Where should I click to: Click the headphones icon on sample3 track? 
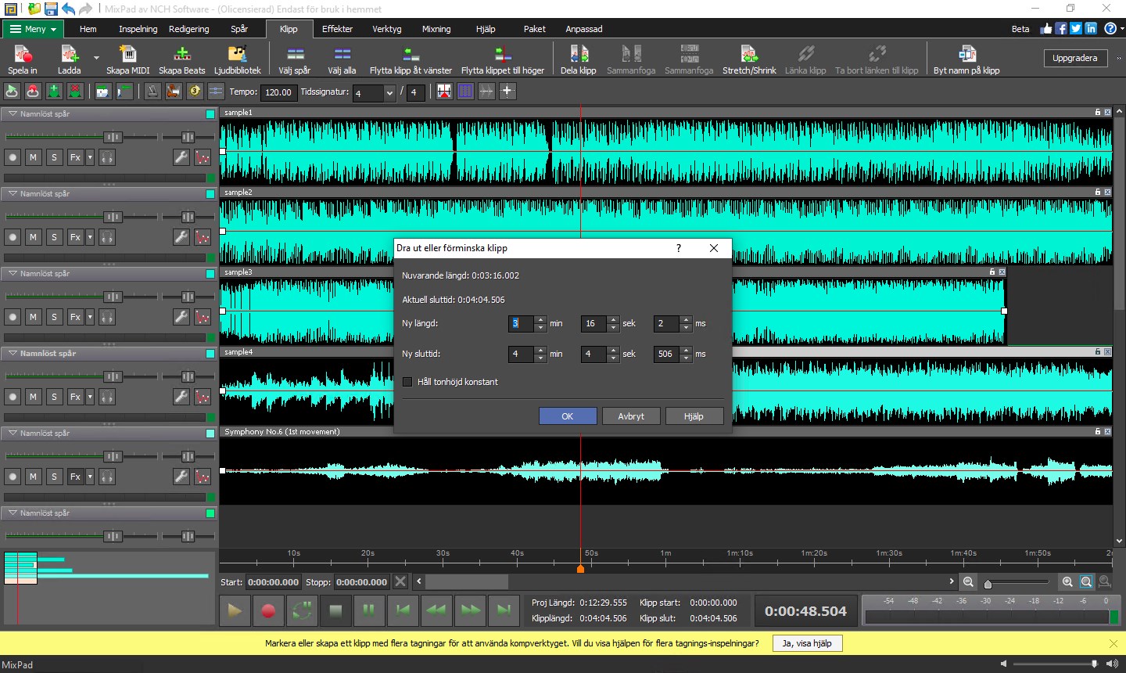pyautogui.click(x=107, y=317)
